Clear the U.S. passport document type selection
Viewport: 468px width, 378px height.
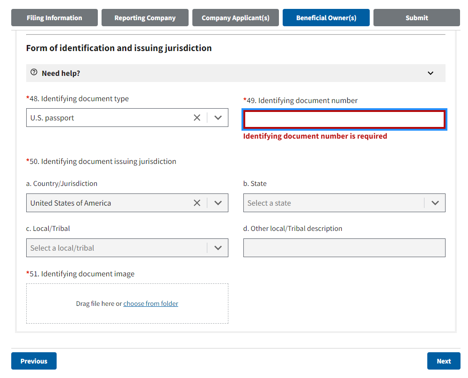197,118
